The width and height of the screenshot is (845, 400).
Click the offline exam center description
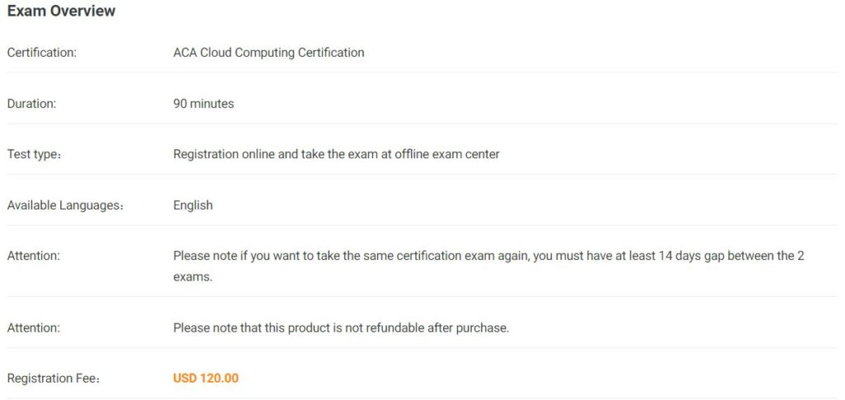click(337, 154)
